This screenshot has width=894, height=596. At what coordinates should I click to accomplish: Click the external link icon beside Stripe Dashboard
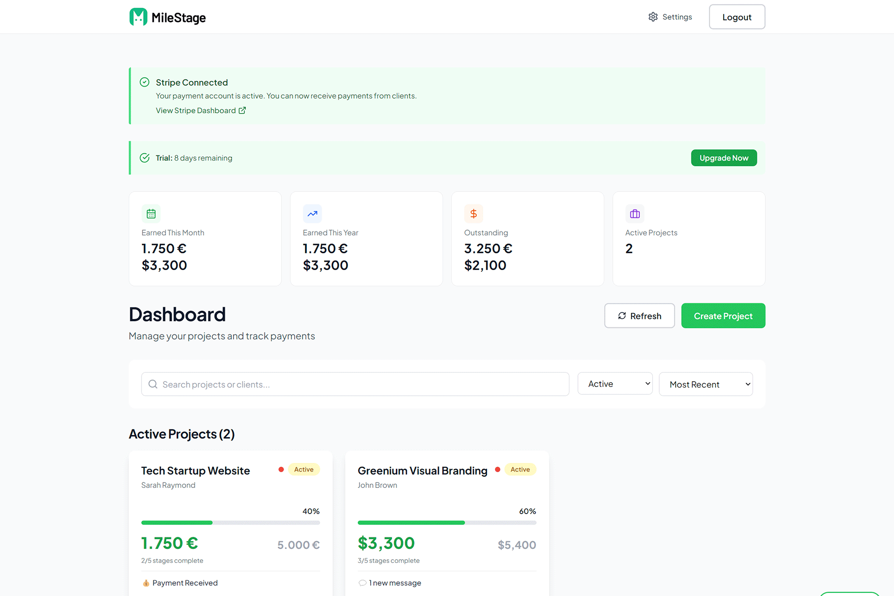(x=242, y=111)
